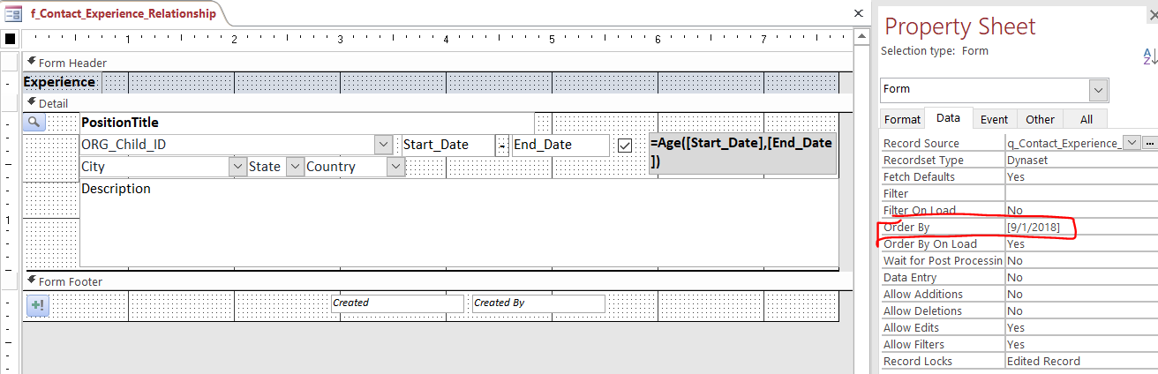Select the PositionTitle text box
Screen dimensions: 1158x374
coord(307,123)
